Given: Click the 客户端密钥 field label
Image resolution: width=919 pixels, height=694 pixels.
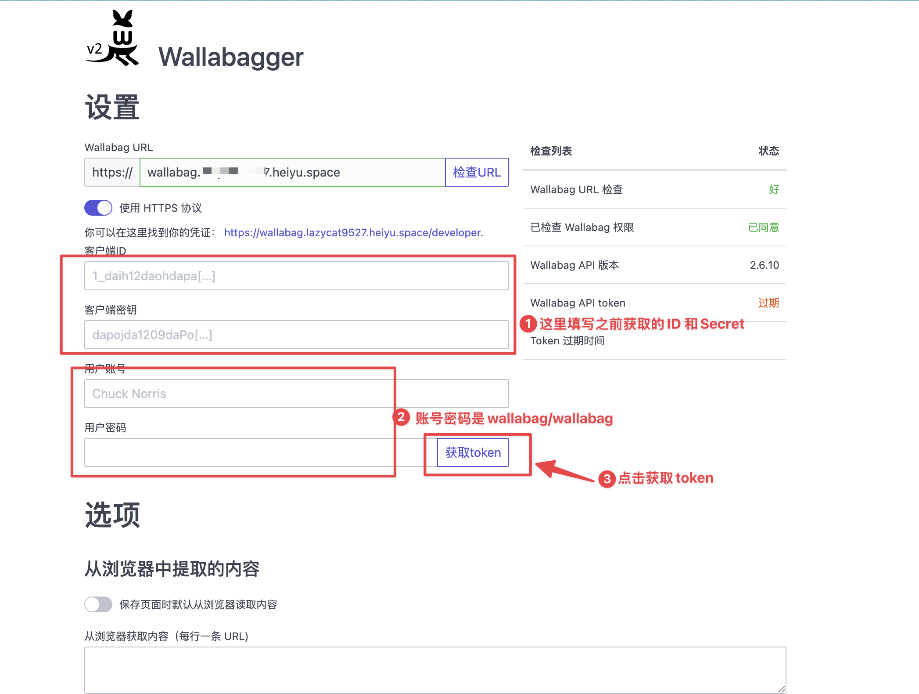Looking at the screenshot, I should click(x=111, y=310).
